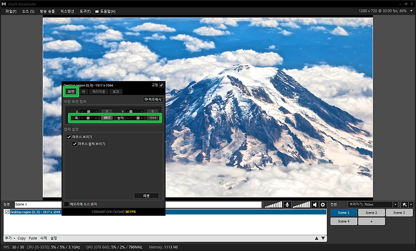416x251 pixels.
Task: Switch to the 레이아웃 tab
Action: (x=99, y=91)
